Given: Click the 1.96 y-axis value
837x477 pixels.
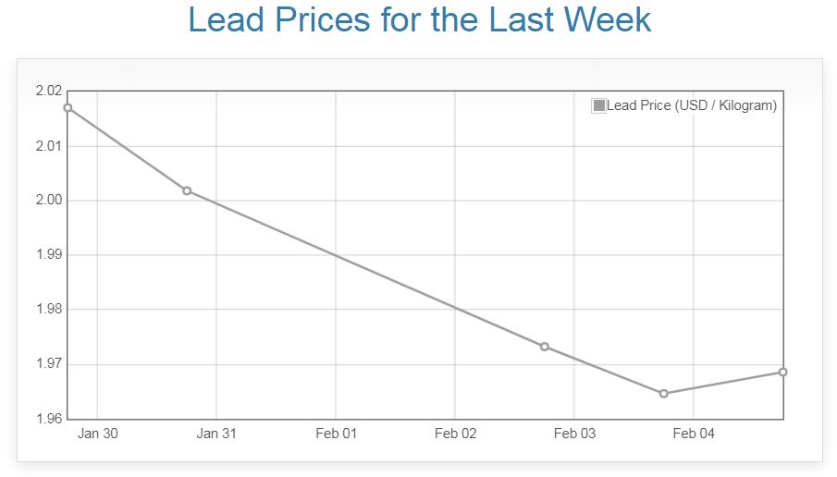Looking at the screenshot, I should click(49, 419).
